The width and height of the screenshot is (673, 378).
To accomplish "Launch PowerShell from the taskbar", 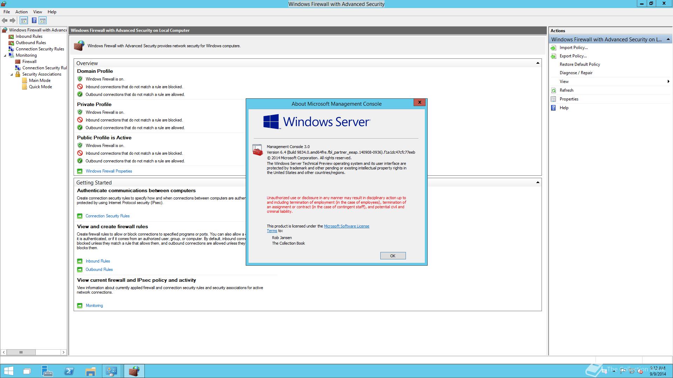I will (x=69, y=371).
